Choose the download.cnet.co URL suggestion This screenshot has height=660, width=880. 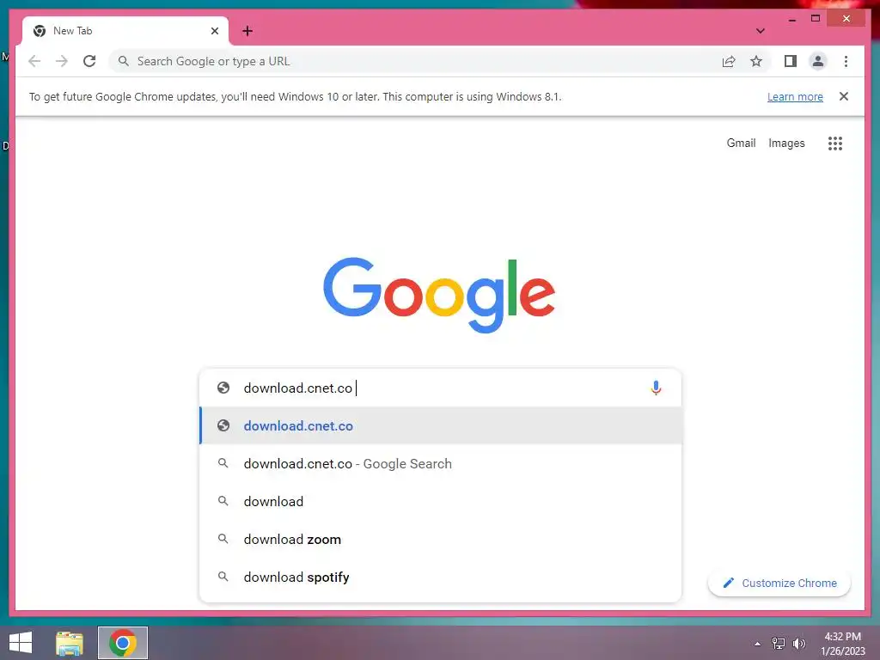441,425
